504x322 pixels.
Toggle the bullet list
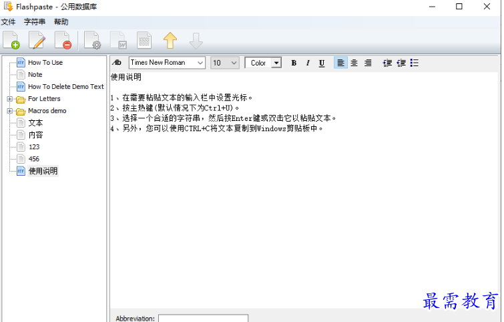pyautogui.click(x=415, y=63)
